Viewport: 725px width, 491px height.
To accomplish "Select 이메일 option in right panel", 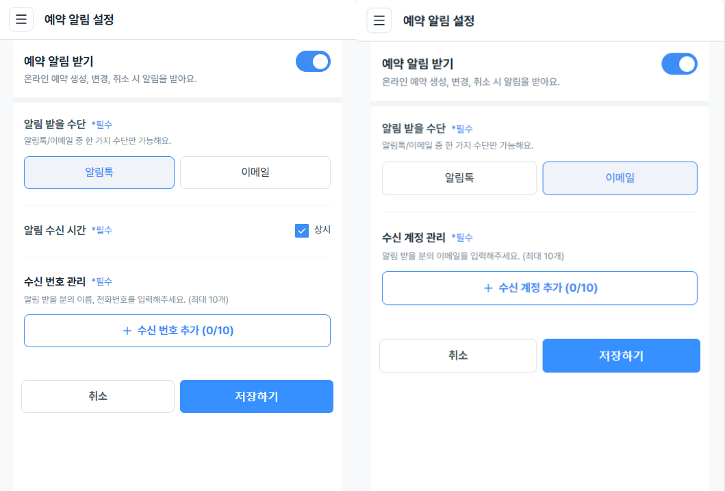I will click(x=620, y=178).
